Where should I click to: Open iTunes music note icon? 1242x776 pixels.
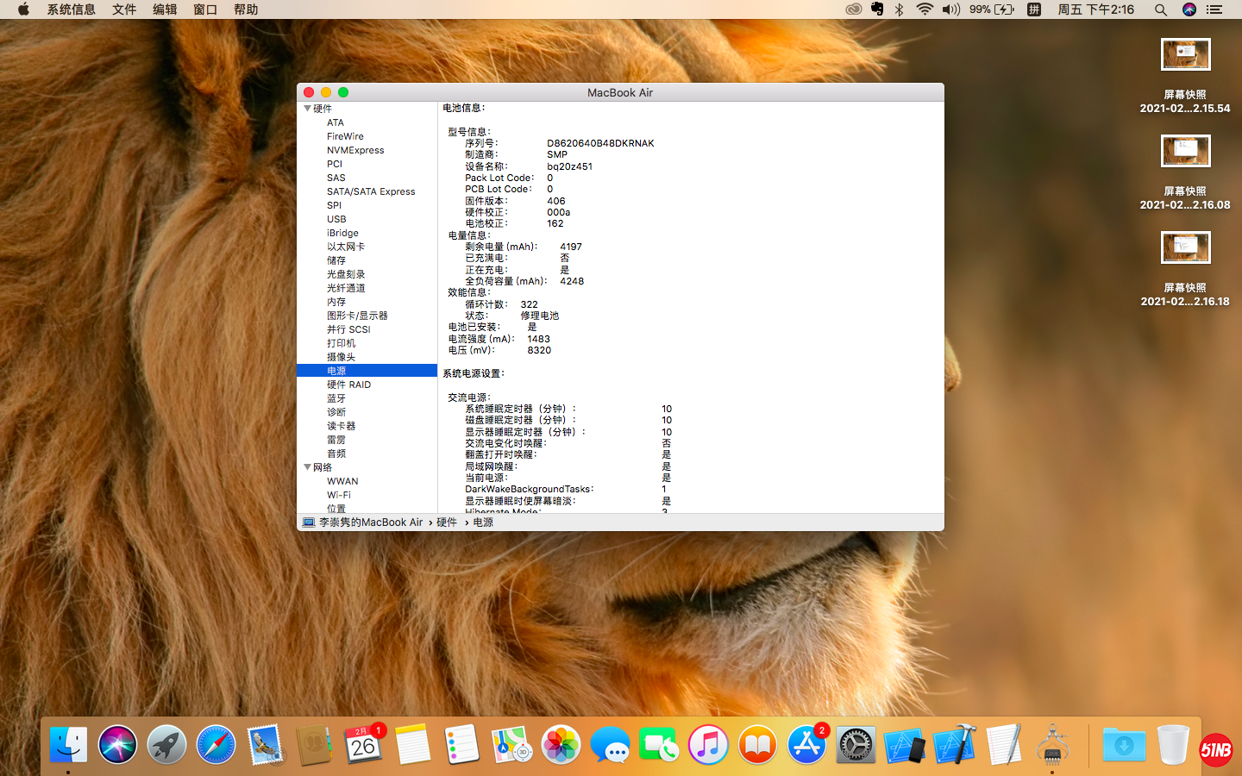(708, 745)
